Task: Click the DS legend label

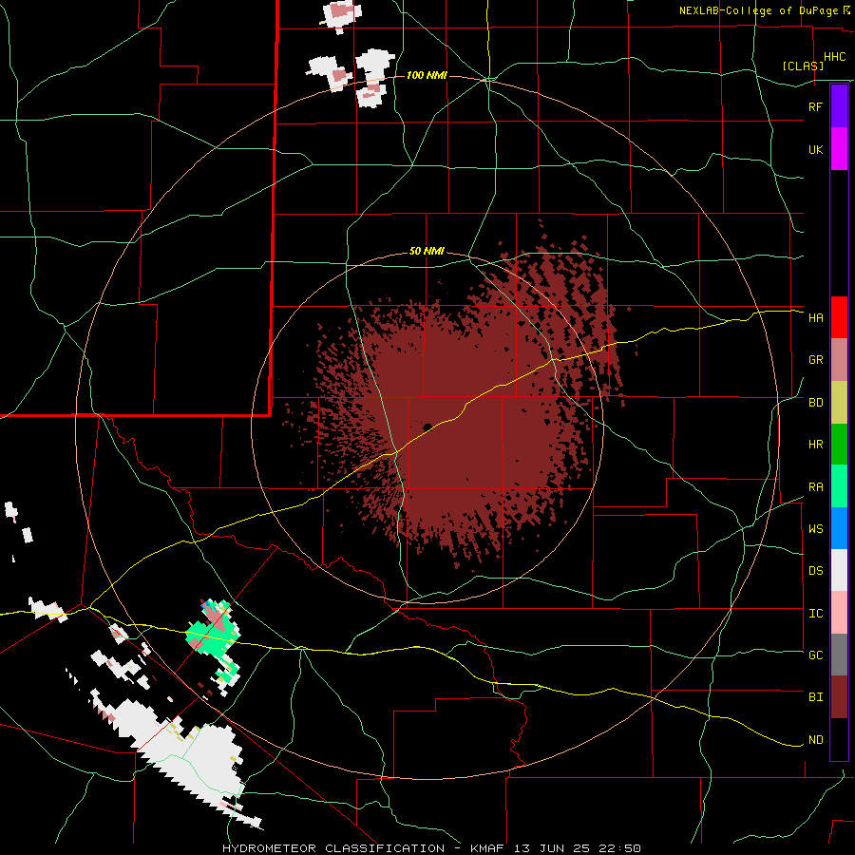Action: pyautogui.click(x=815, y=571)
